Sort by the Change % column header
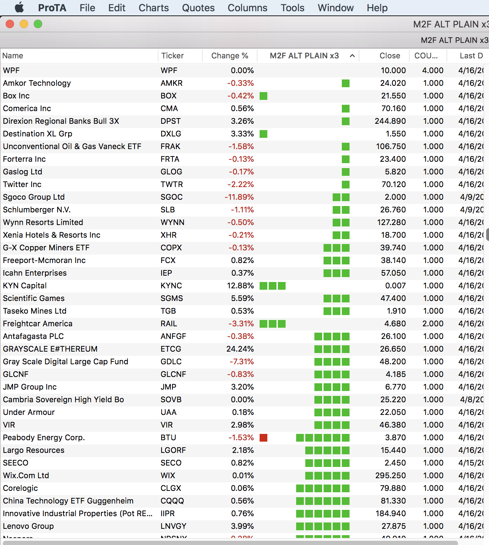Image resolution: width=489 pixels, height=545 pixels. pyautogui.click(x=230, y=56)
